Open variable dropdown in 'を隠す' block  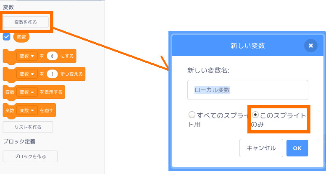[27, 110]
